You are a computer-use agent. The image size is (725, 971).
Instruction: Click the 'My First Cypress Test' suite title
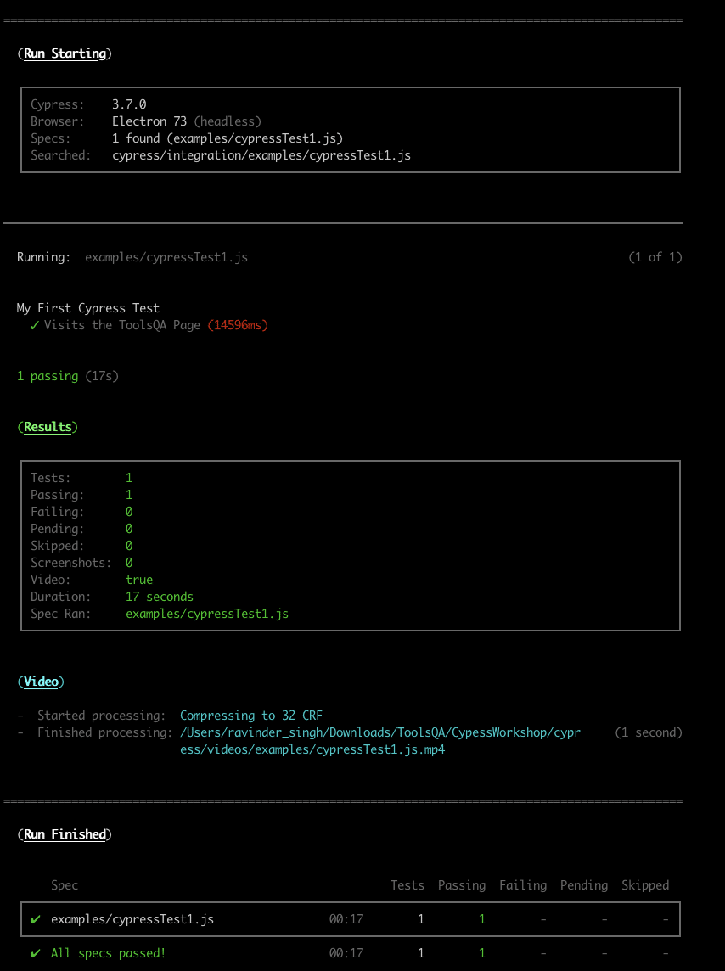[88, 308]
